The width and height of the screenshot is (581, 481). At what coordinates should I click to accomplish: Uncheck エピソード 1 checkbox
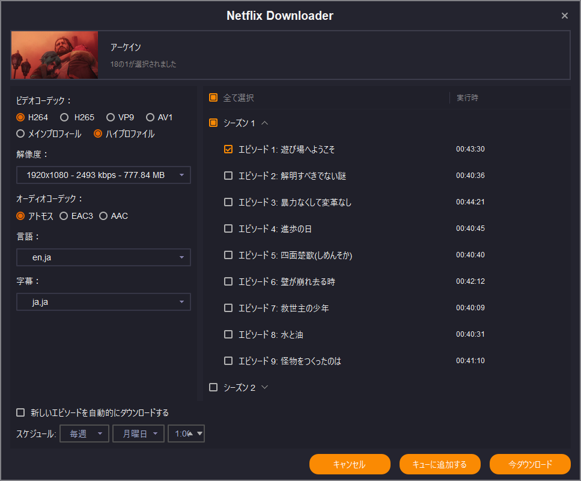[x=228, y=149]
